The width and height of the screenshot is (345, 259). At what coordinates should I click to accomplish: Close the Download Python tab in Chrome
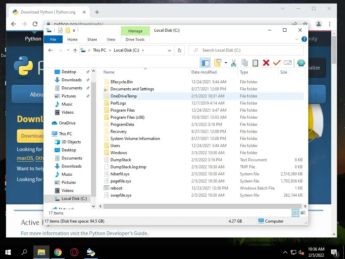[84, 12]
